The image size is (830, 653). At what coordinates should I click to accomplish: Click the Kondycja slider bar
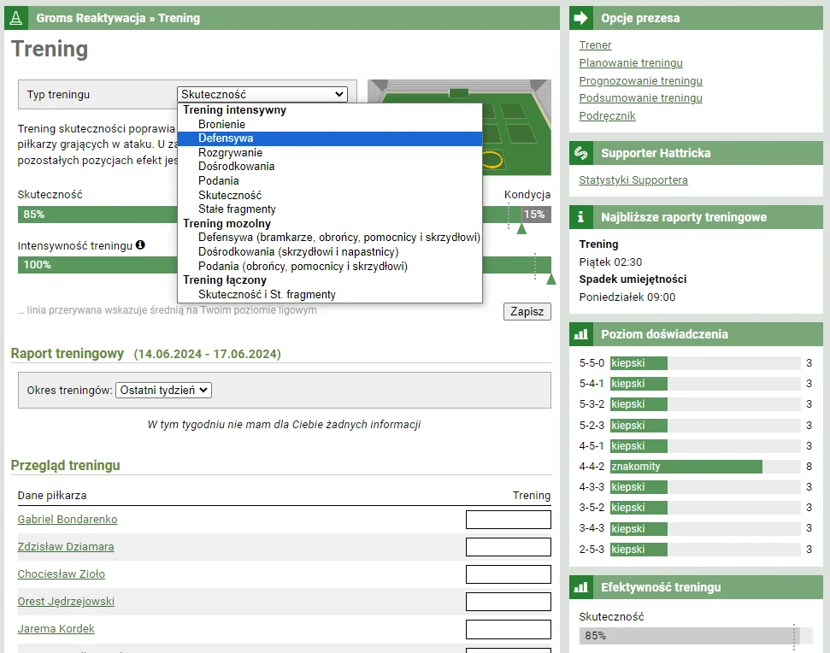(534, 215)
